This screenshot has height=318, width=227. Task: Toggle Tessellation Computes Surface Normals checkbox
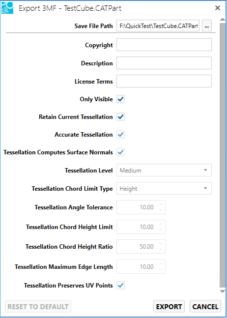click(x=120, y=152)
